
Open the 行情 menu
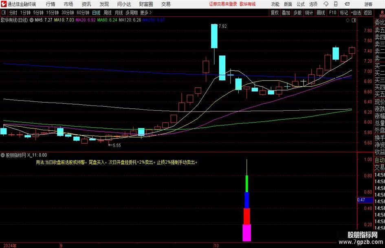[x=51, y=4]
